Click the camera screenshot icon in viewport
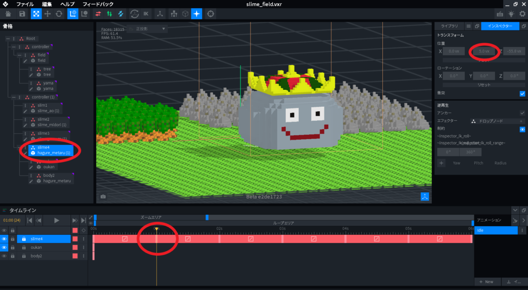 pyautogui.click(x=103, y=196)
